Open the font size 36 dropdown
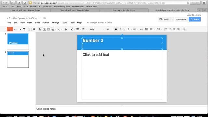 109,29
